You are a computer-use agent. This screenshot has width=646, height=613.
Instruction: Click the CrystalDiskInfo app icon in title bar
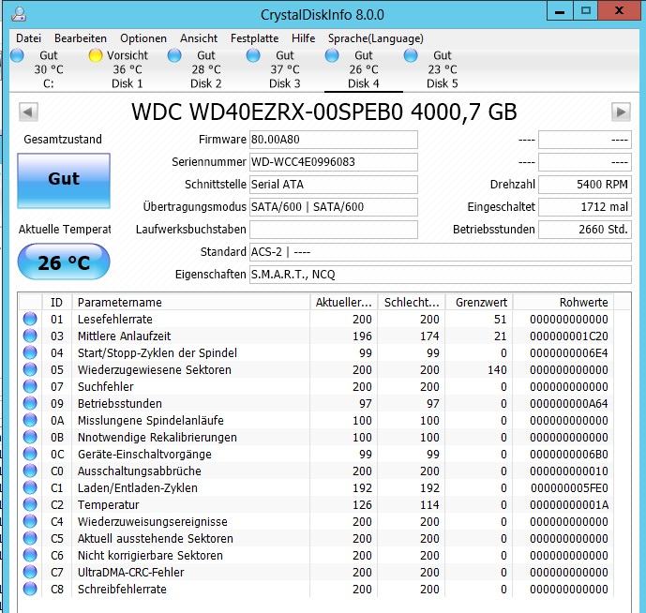18,14
